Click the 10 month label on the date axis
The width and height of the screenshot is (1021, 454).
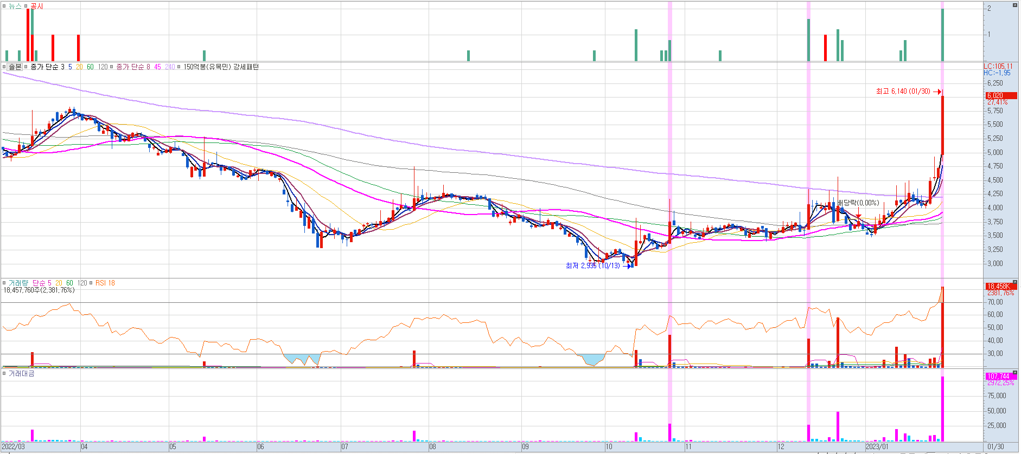click(x=609, y=447)
